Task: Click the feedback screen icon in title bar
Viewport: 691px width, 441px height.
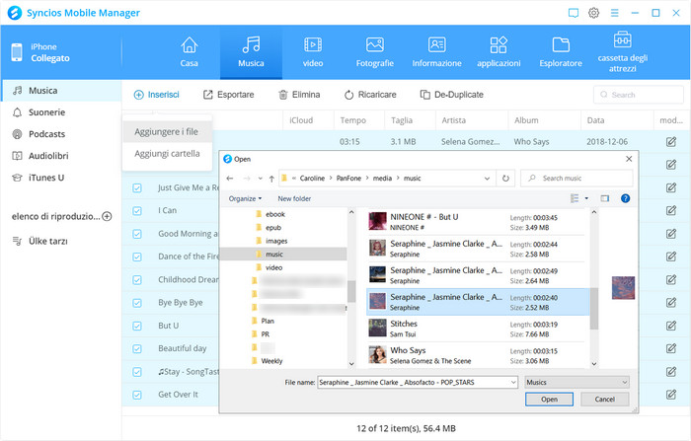Action: pos(574,13)
